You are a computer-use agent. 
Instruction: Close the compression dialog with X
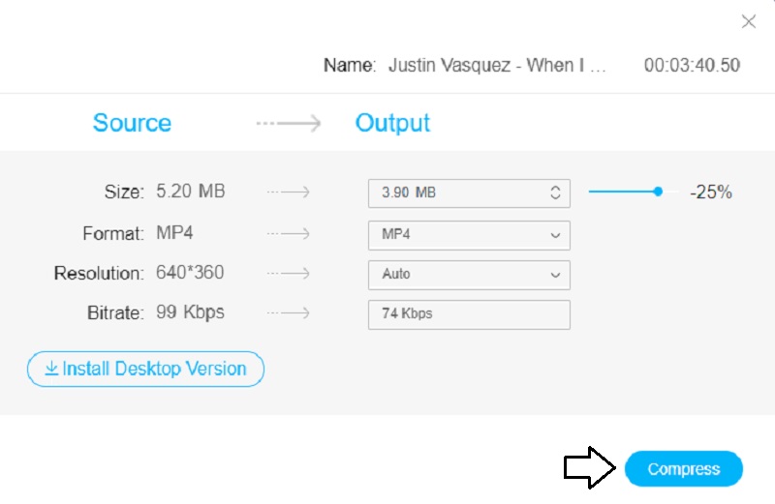click(x=748, y=21)
